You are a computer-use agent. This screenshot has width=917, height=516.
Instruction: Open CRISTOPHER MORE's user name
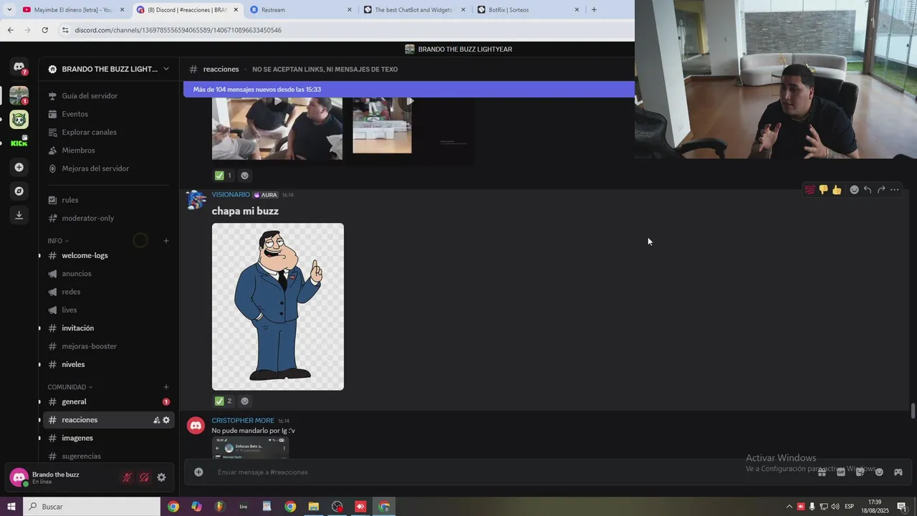243,421
